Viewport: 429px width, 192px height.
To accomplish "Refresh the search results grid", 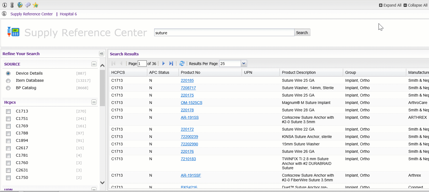I will pos(182,63).
